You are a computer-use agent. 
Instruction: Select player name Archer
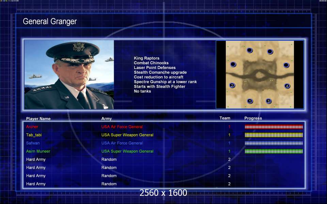point(32,127)
